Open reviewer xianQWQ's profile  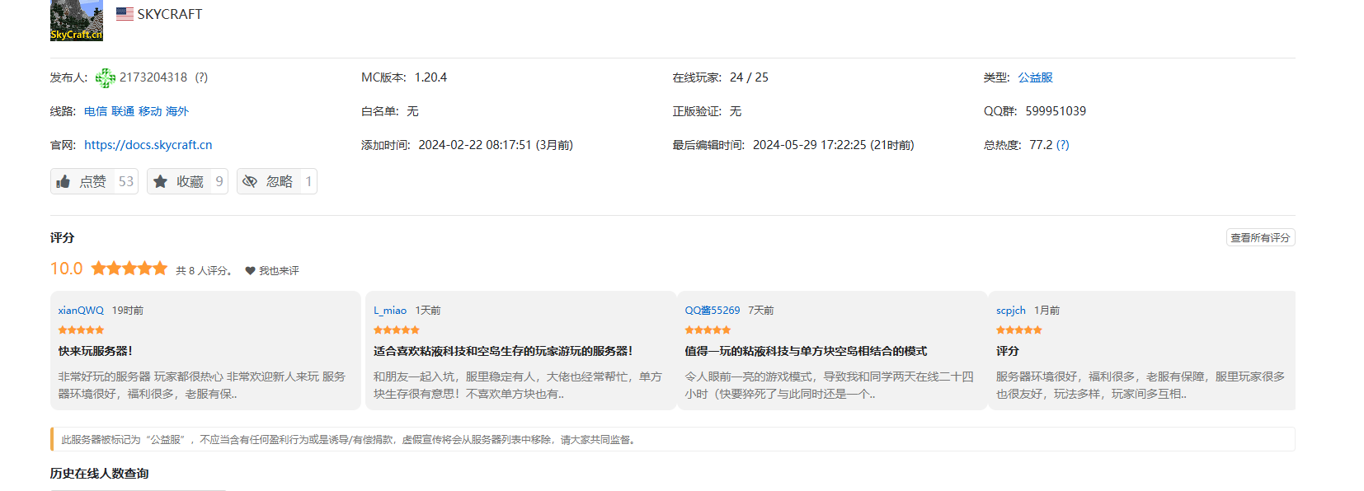pos(81,311)
